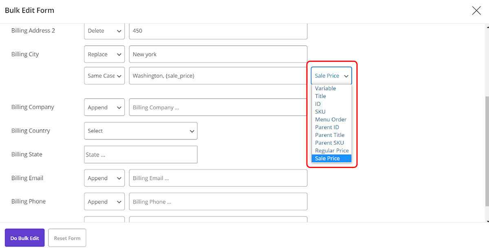This screenshot has height=252, width=489.
Task: Click the Billing Phone input field
Action: point(218,202)
